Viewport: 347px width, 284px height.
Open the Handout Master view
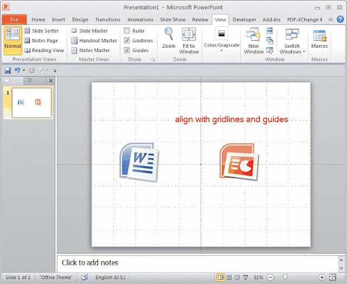pyautogui.click(x=94, y=41)
